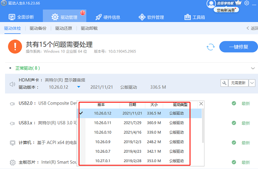Open the 您有新消息 notification bubble
Viewport: 258px width, 169px height.
pos(226,10)
